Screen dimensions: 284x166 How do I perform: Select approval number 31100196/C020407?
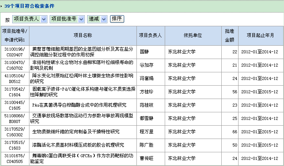coord(15,52)
